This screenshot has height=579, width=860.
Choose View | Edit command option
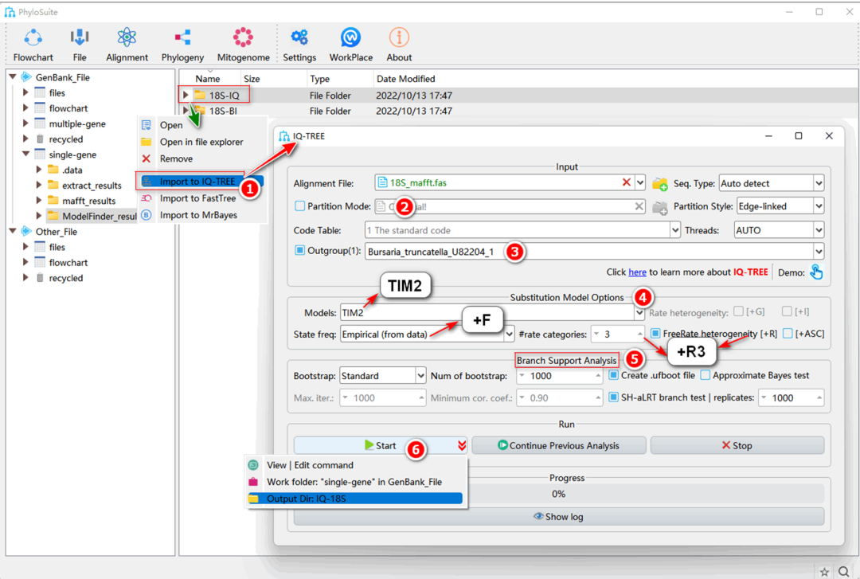coord(355,465)
